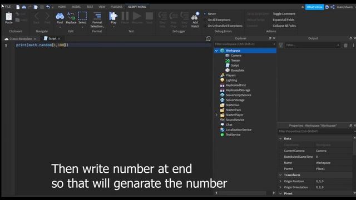Clear output with the trash icon
Viewport: 356px width, 200px height.
tap(345, 46)
